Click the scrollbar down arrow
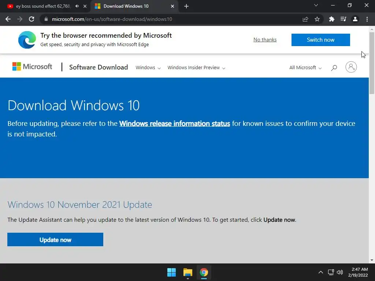Viewport: 375px width, 281px height. tap(372, 260)
